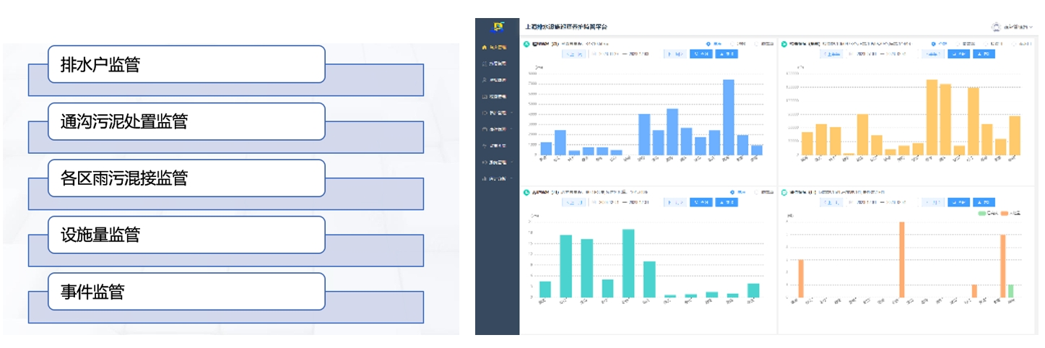Select the first radio option in yellow chart panel
The width and height of the screenshot is (1045, 348).
933,44
